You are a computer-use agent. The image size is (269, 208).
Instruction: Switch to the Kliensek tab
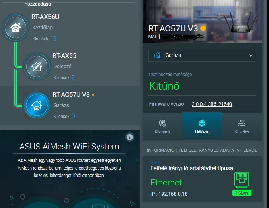pos(163,126)
